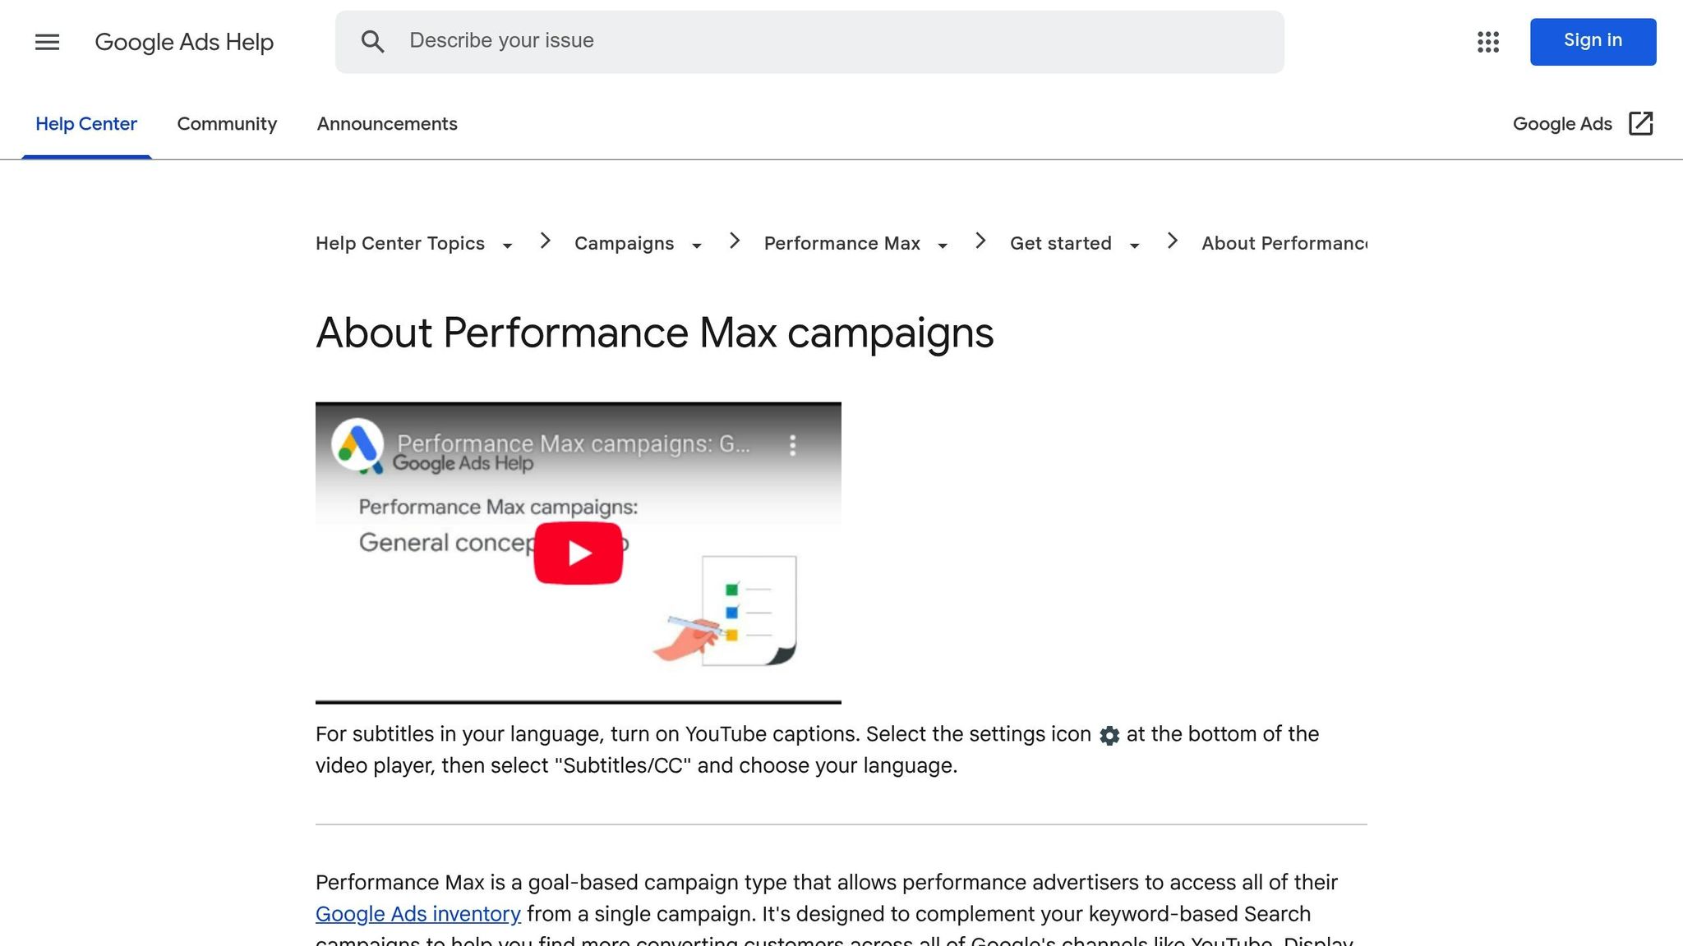This screenshot has width=1683, height=946.
Task: Open Google Ads via the external link icon
Action: tap(1640, 123)
